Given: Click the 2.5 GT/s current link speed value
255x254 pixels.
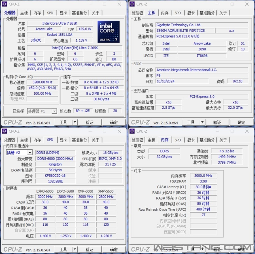Looking at the screenshot, I should pos(168,107).
